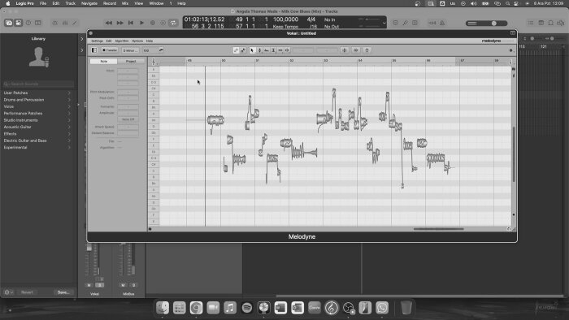This screenshot has height=320, width=569.
Task: Toggle the Inspector button in Logic toolbar
Action: coord(19,23)
